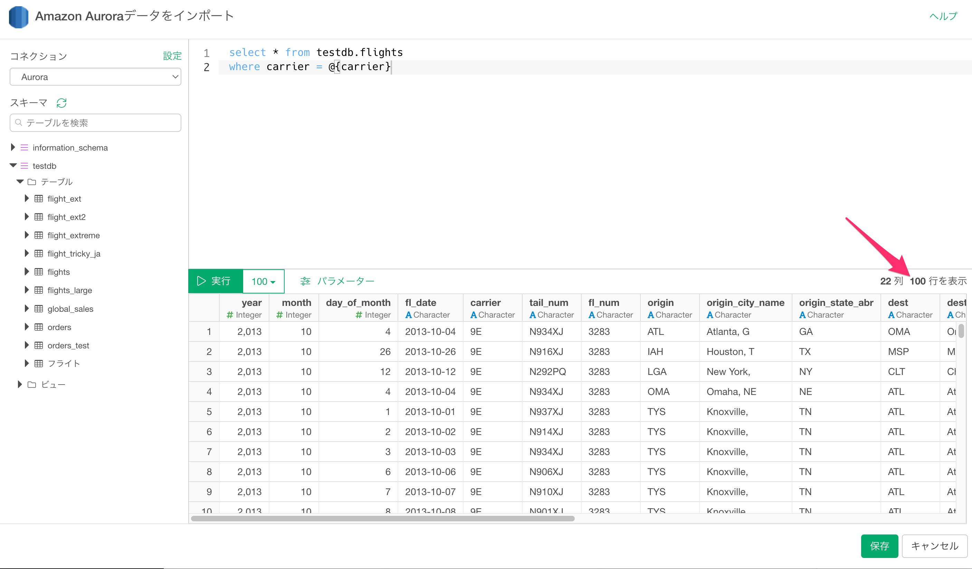The width and height of the screenshot is (972, 569).
Task: Click the testdb schema icon
Action: pos(24,166)
